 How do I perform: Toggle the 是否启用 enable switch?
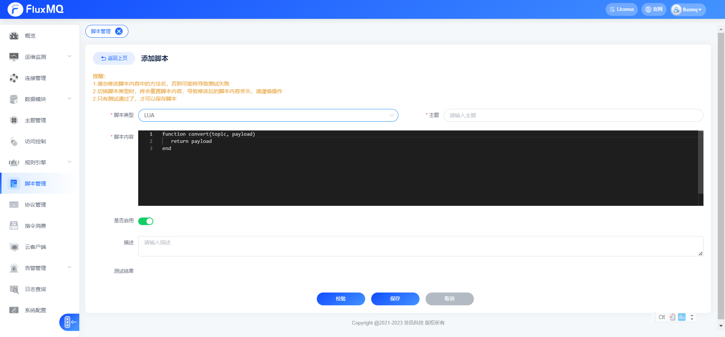pyautogui.click(x=146, y=221)
